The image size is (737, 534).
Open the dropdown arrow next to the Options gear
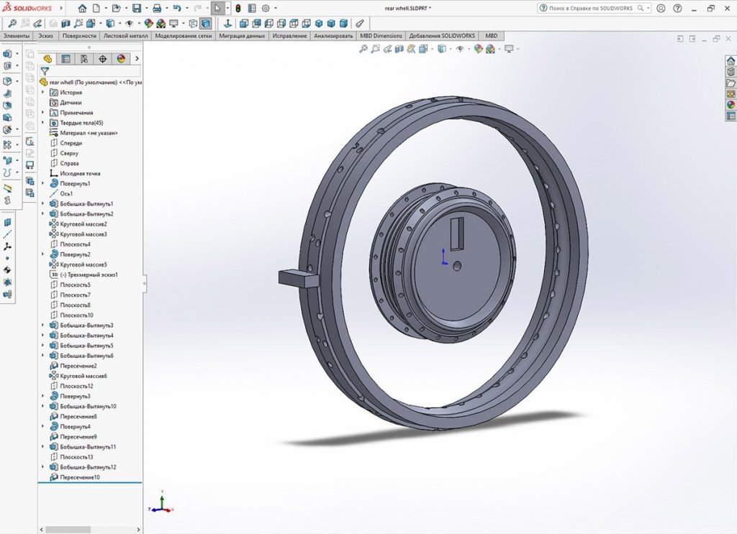tap(276, 9)
